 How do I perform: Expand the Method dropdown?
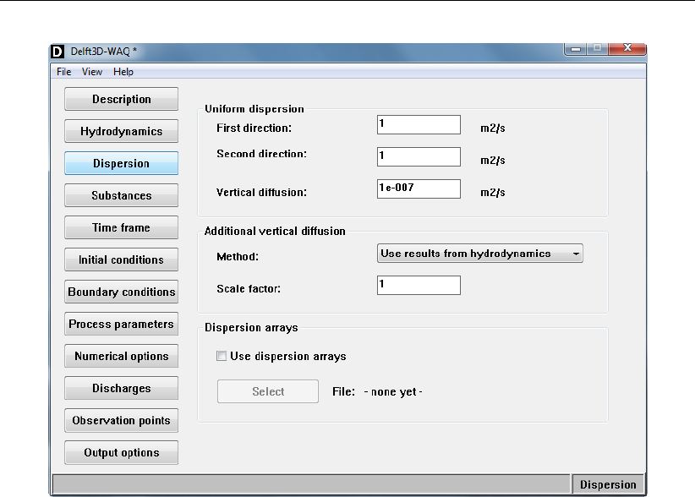(480, 254)
